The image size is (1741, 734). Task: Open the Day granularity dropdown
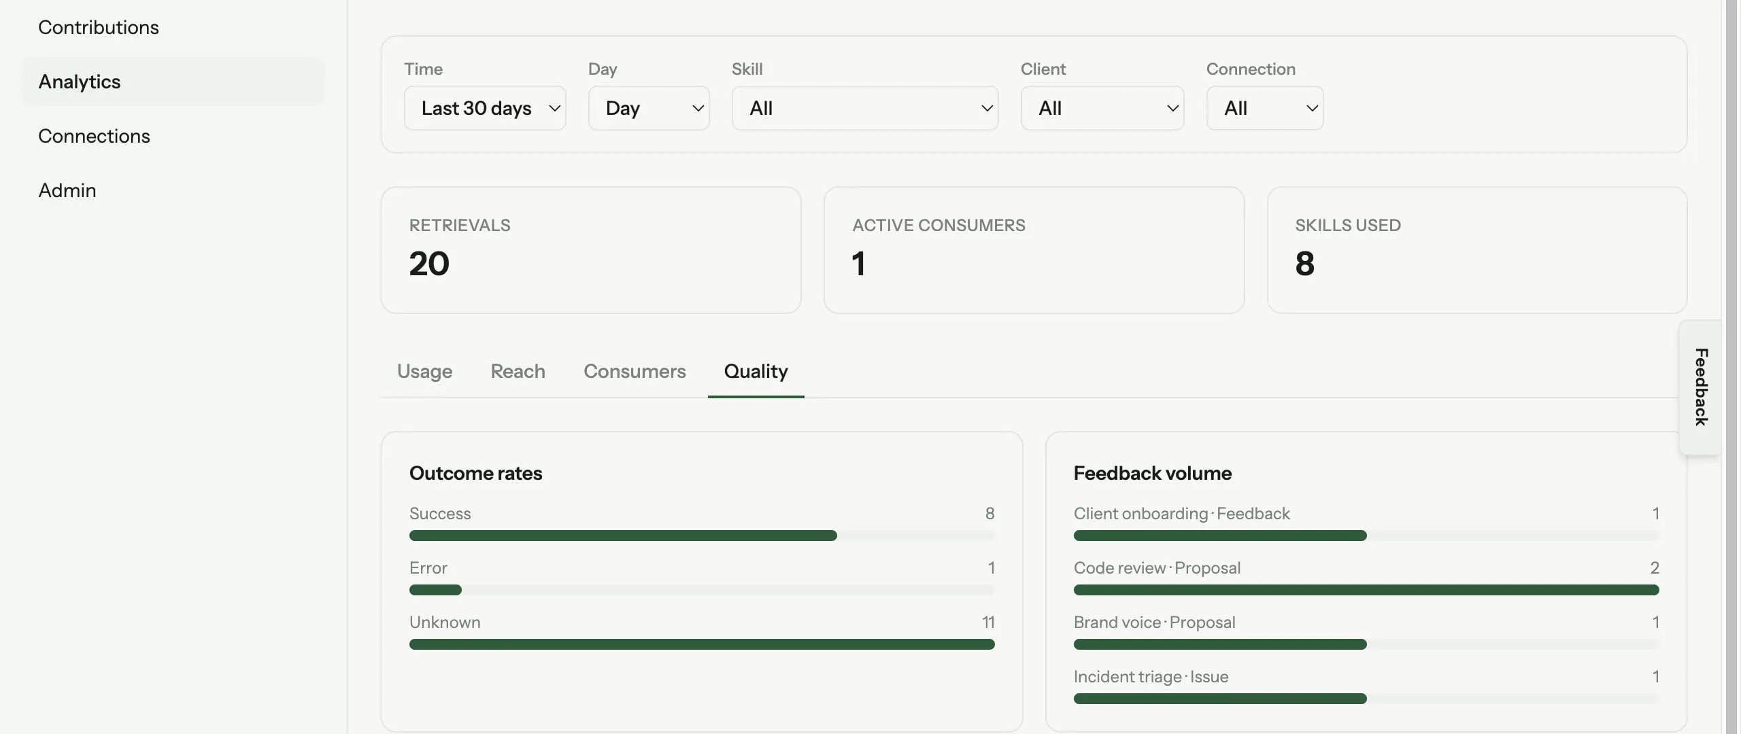(649, 108)
